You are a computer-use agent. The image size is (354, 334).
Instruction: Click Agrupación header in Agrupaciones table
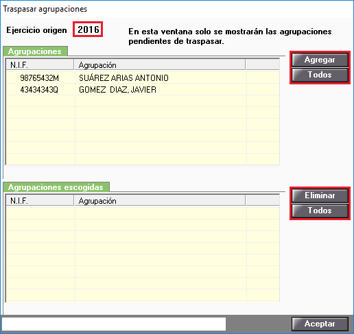point(160,65)
